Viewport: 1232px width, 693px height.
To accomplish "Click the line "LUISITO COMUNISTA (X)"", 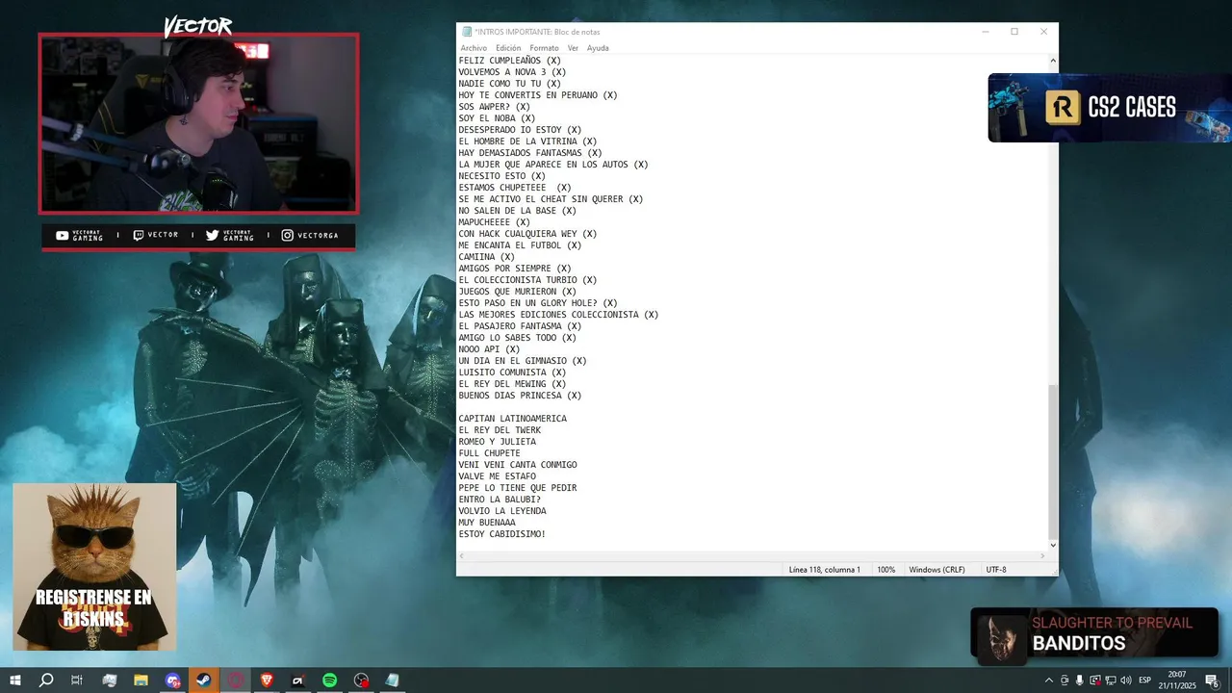I will (x=512, y=372).
